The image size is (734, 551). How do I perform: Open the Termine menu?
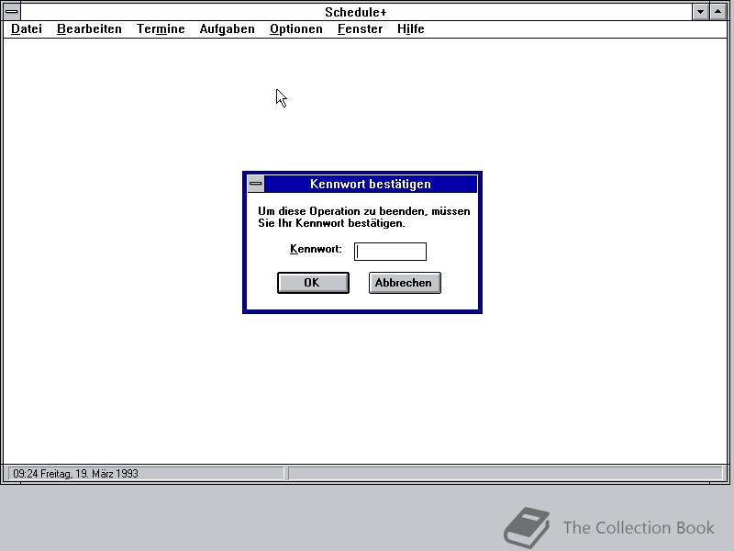pos(161,29)
